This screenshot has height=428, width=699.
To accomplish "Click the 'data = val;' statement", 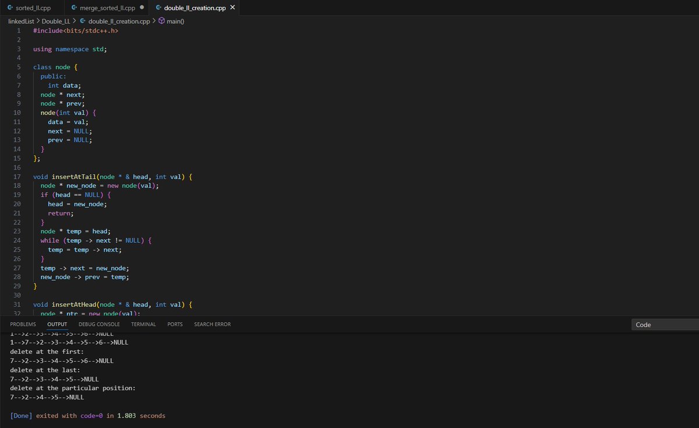I will pos(68,122).
